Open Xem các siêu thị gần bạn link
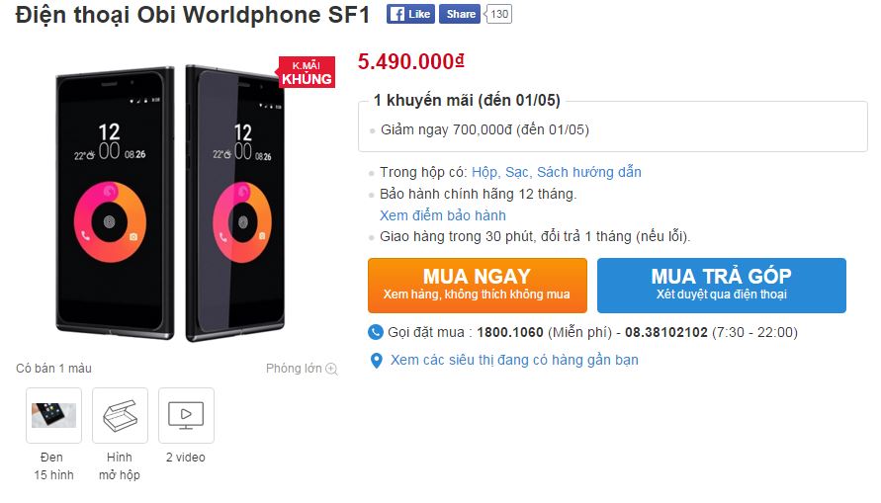Screen dimensions: 881x503 (x=514, y=360)
